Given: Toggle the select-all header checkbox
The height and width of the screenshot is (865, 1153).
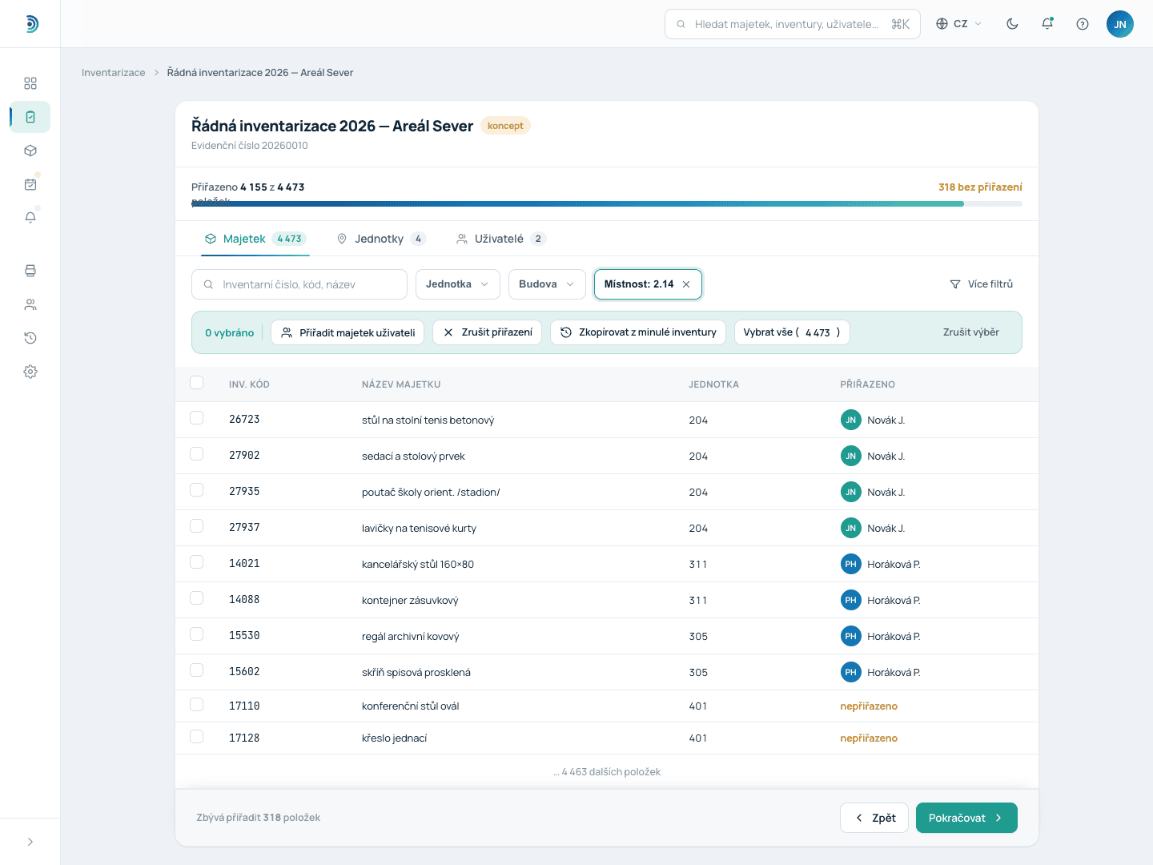Looking at the screenshot, I should click(197, 383).
